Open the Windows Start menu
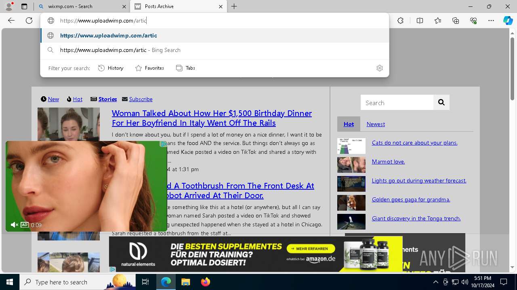Screen dimensions: 517x290 pyautogui.click(x=10, y=282)
